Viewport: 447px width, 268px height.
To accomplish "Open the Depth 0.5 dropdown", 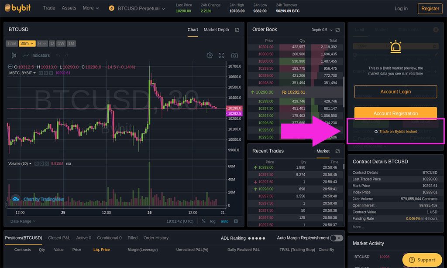I will (322, 30).
